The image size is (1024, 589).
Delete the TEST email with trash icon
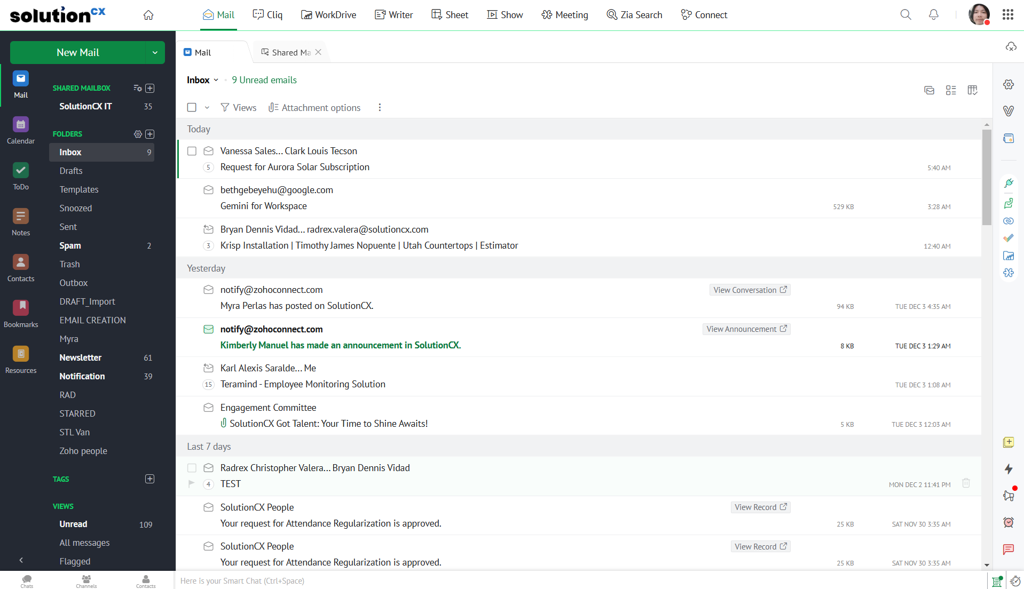(x=966, y=483)
